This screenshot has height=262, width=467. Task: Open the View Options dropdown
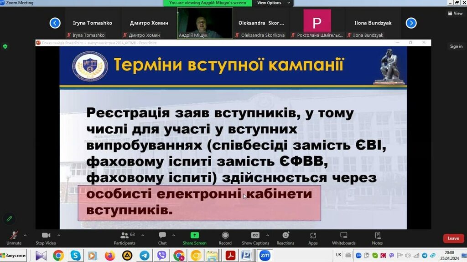pyautogui.click(x=269, y=3)
